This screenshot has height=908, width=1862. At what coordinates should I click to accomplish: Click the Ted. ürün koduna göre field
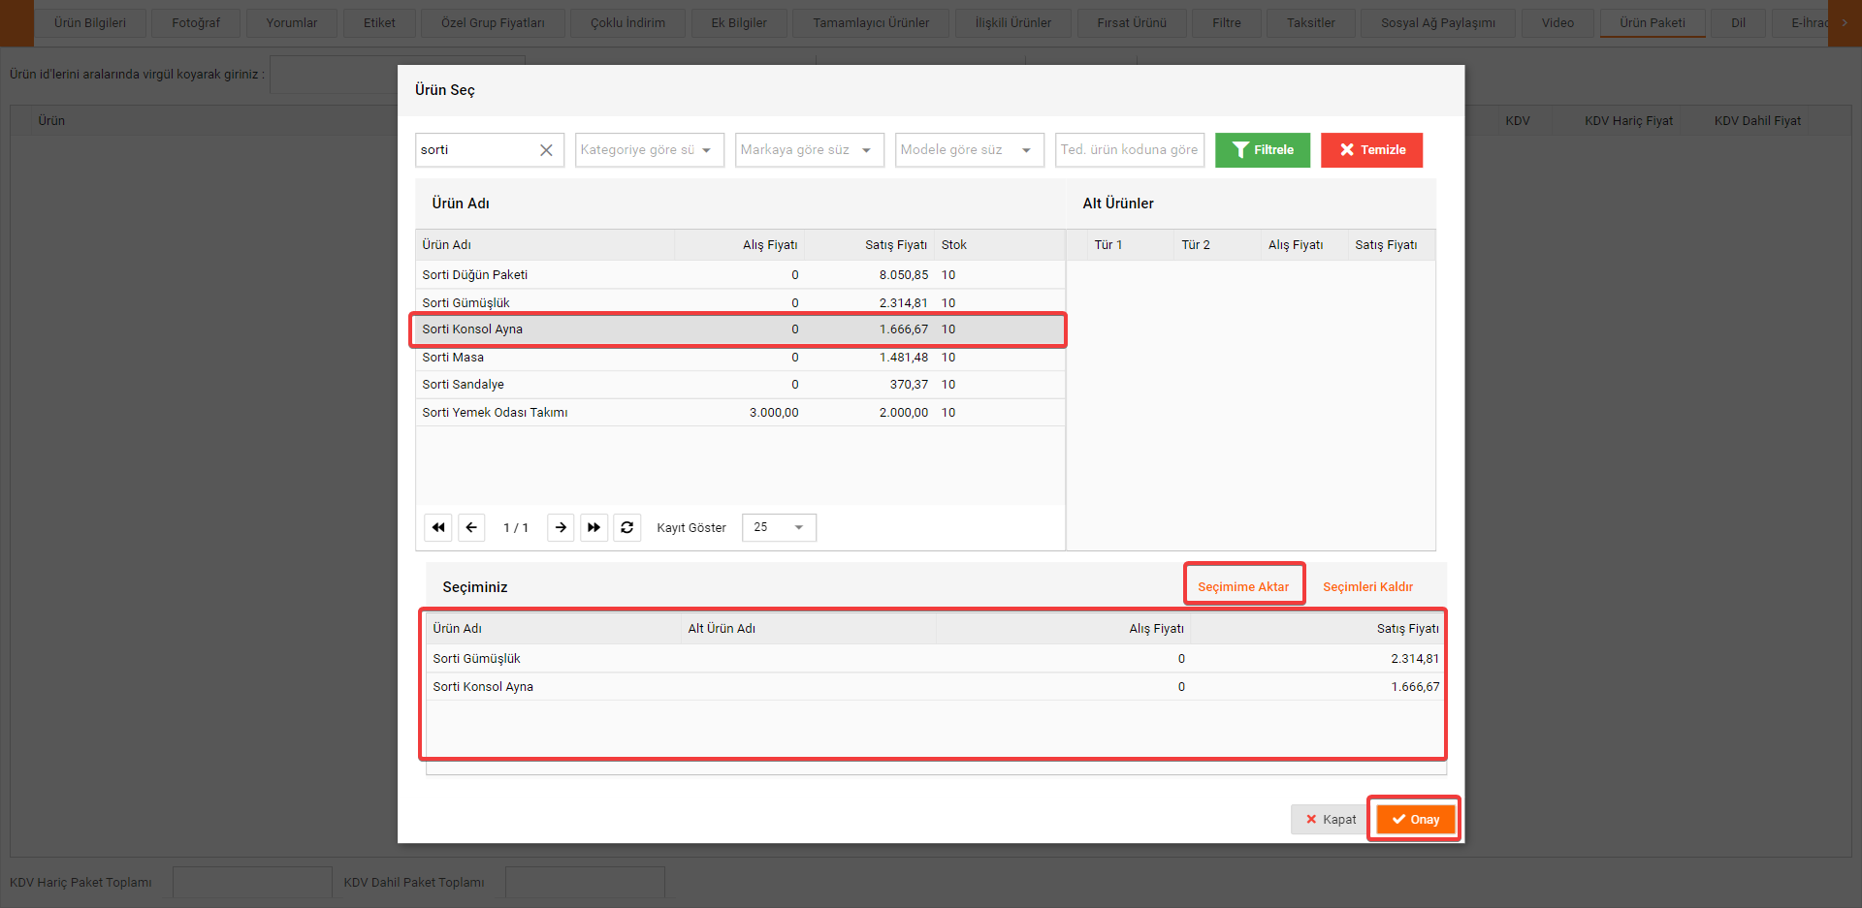coord(1130,150)
